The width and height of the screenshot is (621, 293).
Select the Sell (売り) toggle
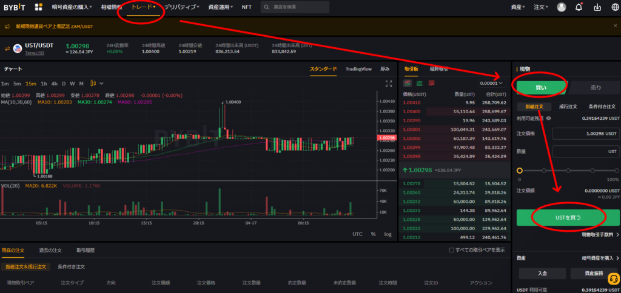[595, 88]
